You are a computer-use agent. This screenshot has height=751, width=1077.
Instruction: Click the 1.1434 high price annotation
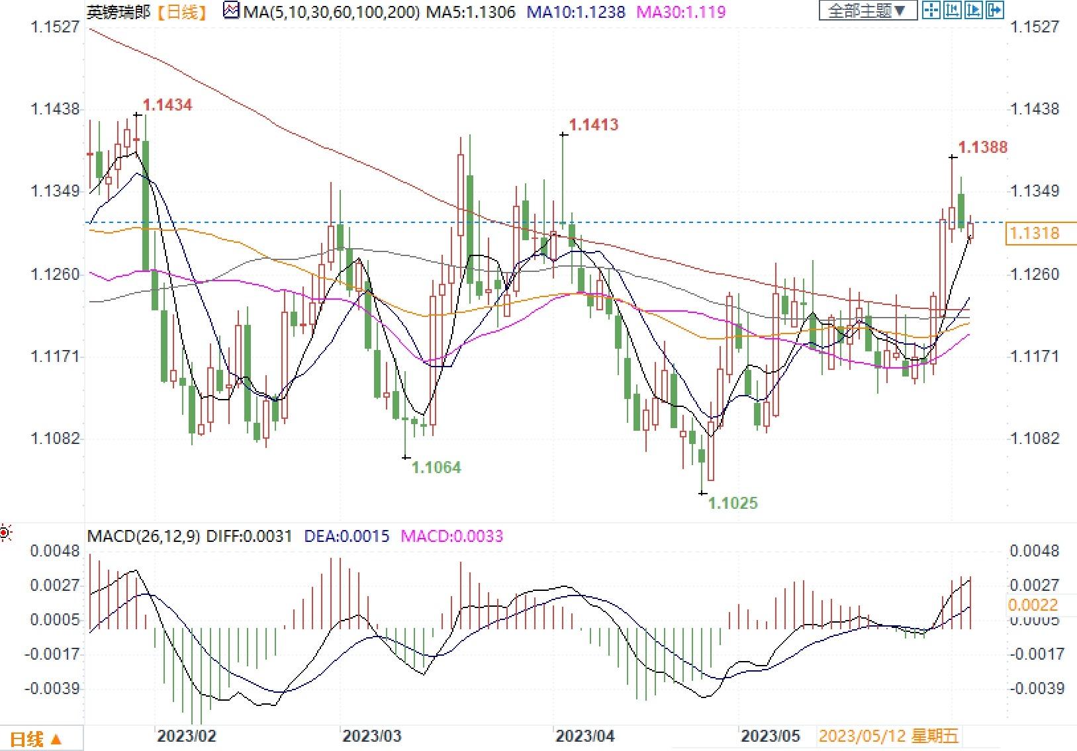click(167, 105)
